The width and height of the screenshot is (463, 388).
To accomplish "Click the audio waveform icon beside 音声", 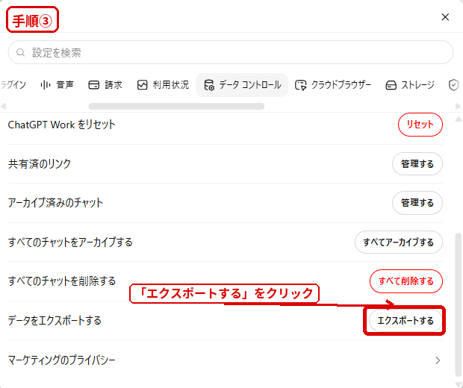I will [x=46, y=85].
